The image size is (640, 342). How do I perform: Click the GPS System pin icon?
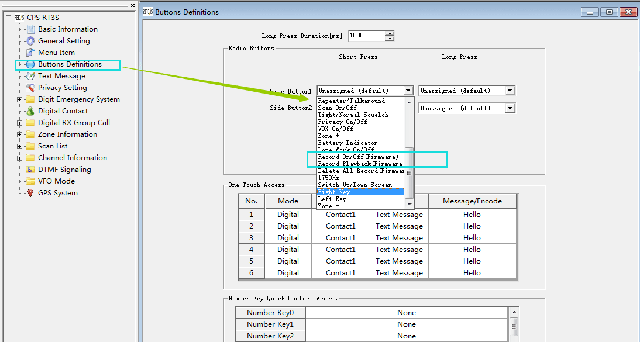coord(30,193)
